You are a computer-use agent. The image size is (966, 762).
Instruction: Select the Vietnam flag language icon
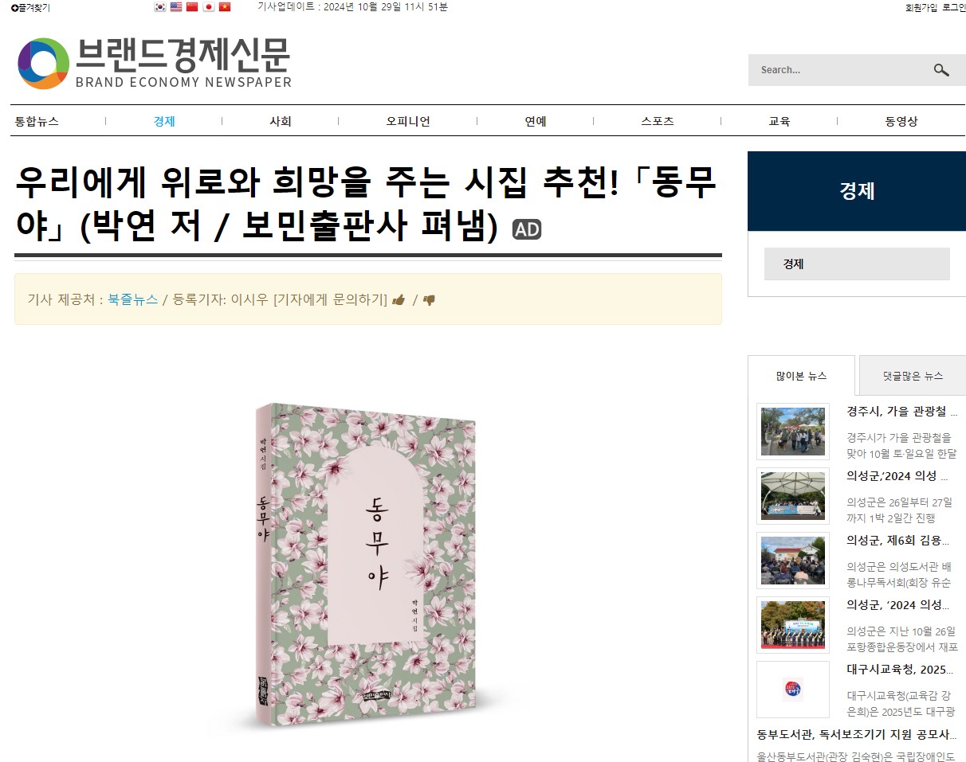[x=225, y=7]
